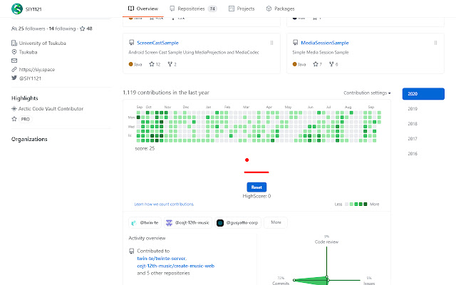Click the link chain icon beside website

pyautogui.click(x=14, y=70)
